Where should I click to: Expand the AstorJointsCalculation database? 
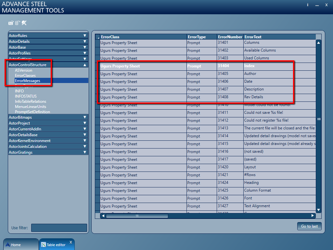85,146
